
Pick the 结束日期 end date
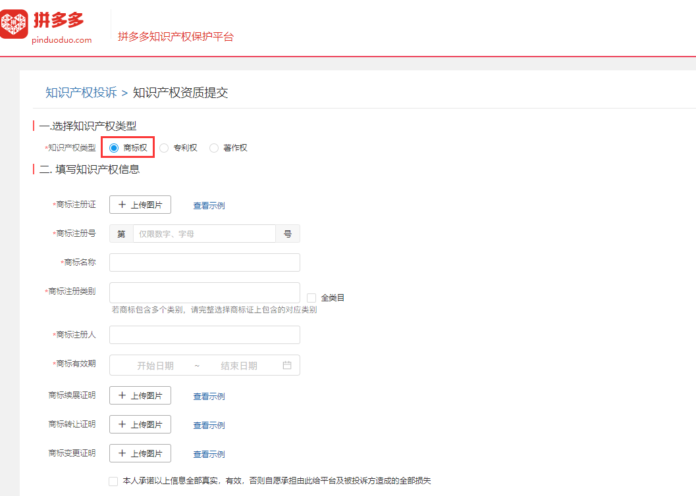coord(239,366)
